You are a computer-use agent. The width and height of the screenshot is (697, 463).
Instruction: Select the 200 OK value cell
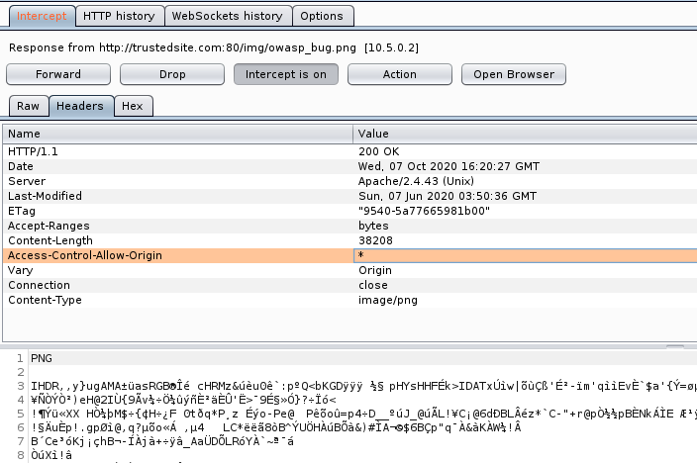coord(525,151)
